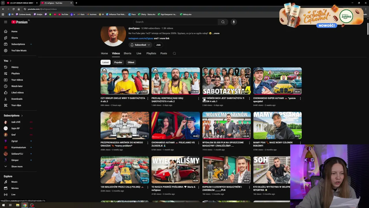Screen dimensions: 369x208
Task: Select the Popular filter chip
Action: pos(118,62)
